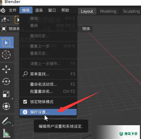Select the Move tool
This screenshot has height=139, width=141.
point(6,69)
